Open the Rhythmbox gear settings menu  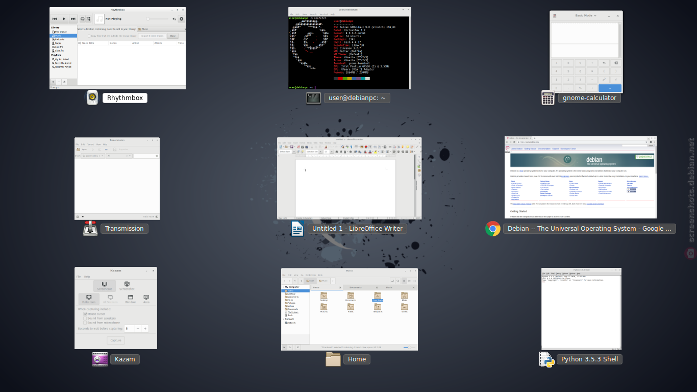[x=181, y=19]
